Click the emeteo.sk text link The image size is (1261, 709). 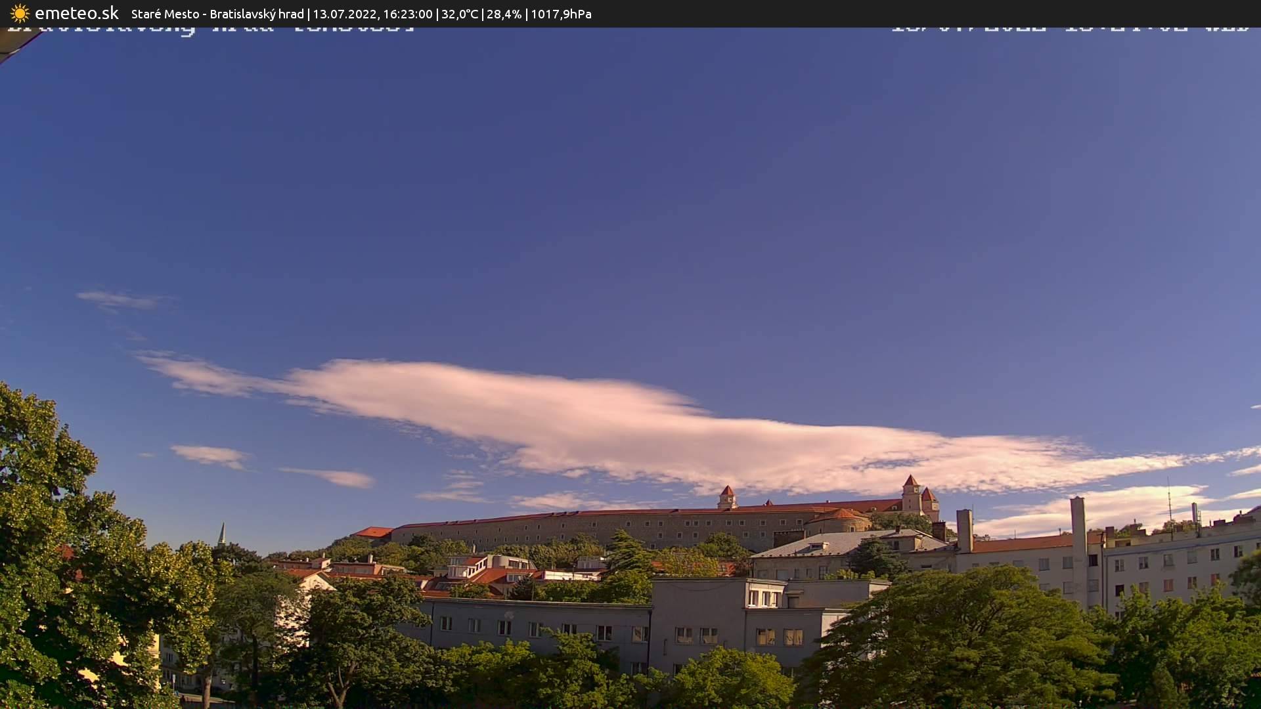76,12
